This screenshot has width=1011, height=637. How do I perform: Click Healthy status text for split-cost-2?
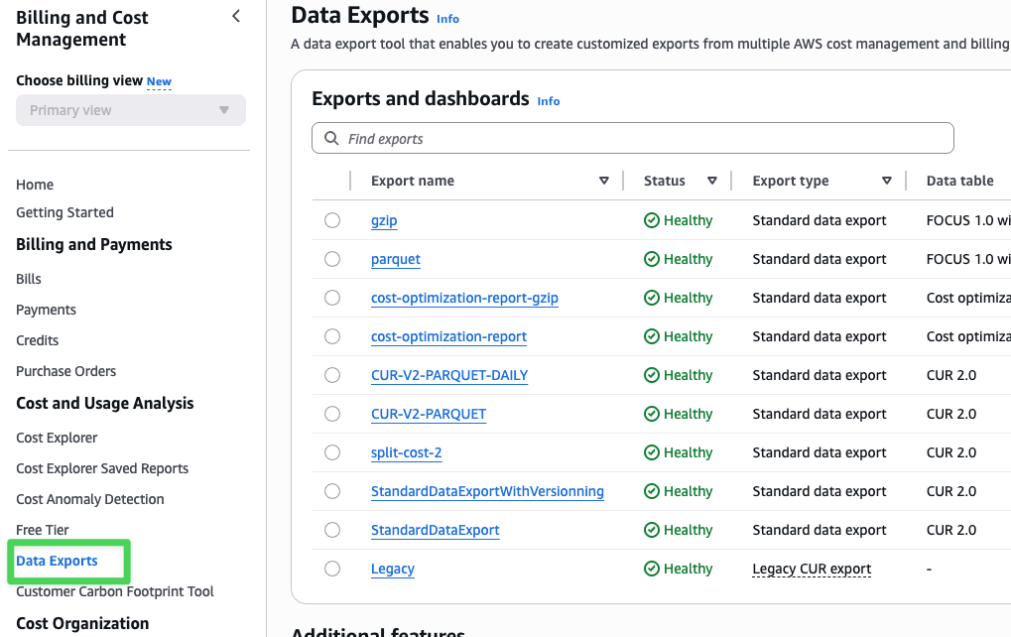point(688,452)
